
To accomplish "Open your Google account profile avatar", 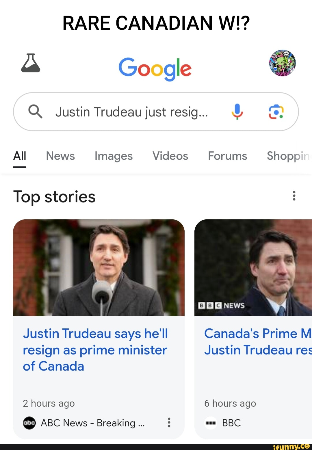I will [283, 64].
